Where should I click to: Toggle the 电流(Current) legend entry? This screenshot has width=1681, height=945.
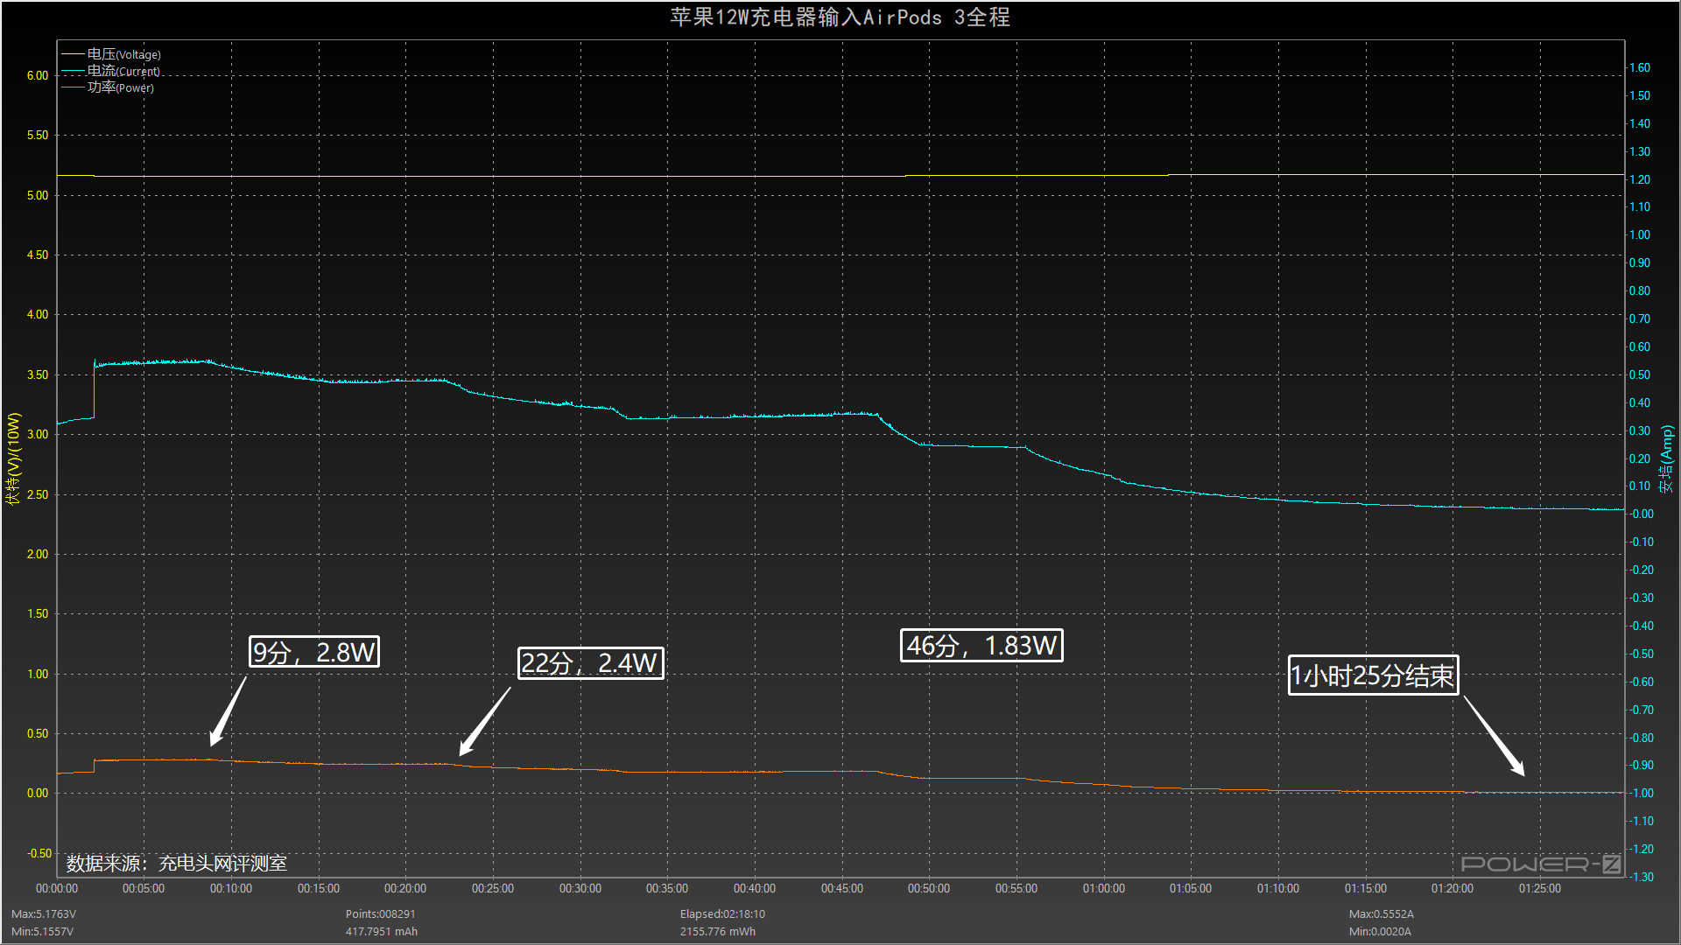pyautogui.click(x=123, y=71)
